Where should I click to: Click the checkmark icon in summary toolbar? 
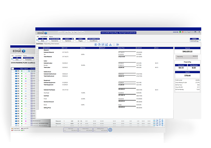[103, 45]
